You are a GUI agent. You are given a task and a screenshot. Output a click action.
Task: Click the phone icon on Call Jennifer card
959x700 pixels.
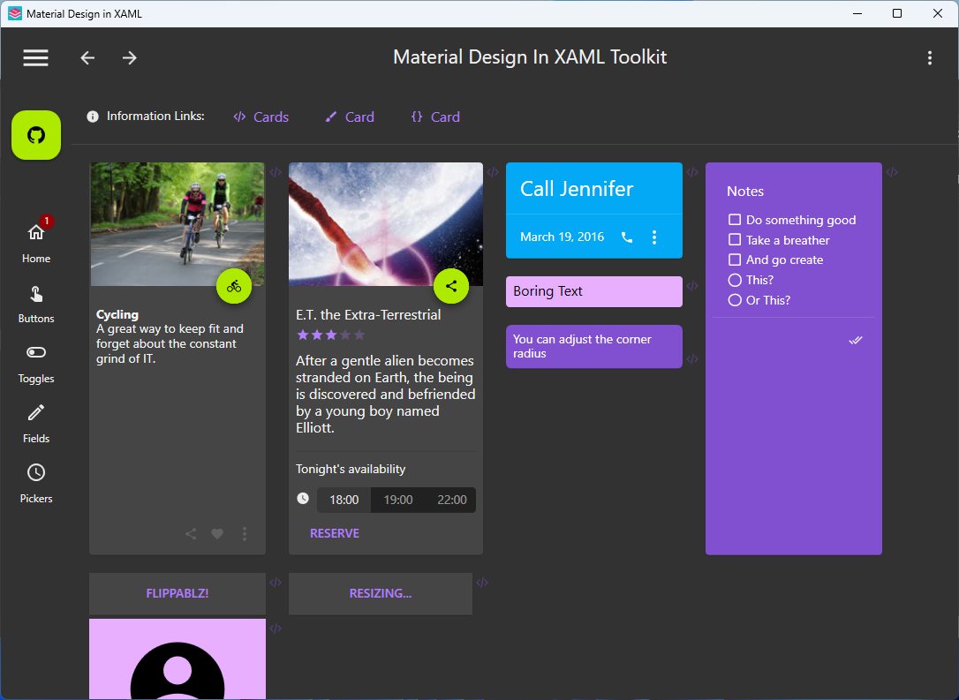click(x=627, y=237)
